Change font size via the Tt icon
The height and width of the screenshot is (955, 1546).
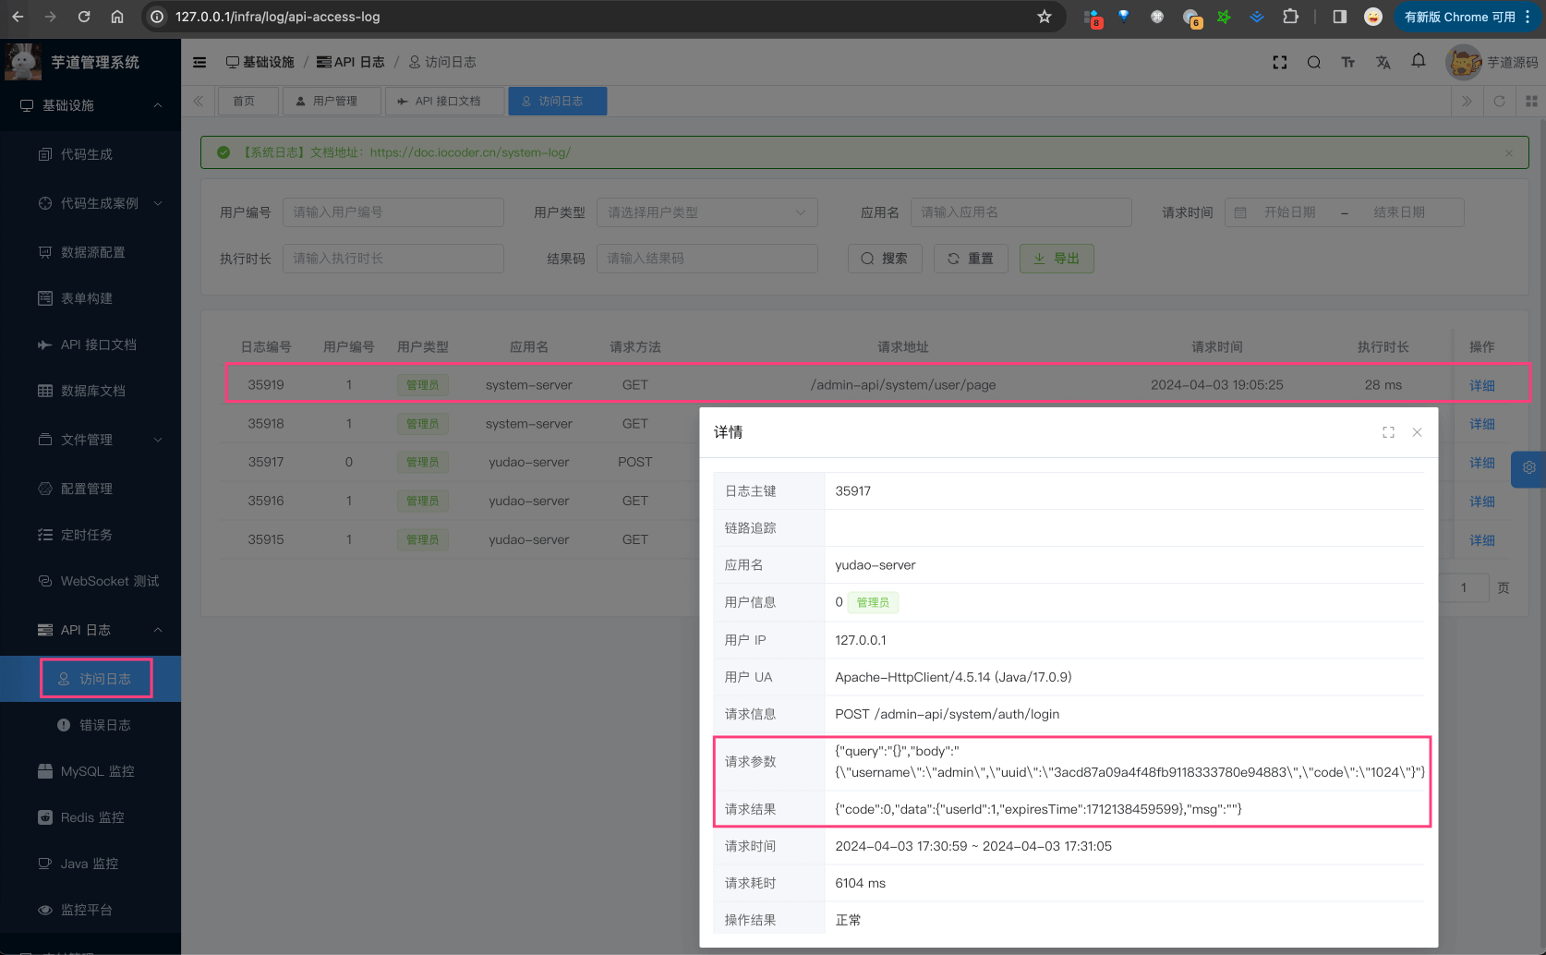[x=1348, y=62]
